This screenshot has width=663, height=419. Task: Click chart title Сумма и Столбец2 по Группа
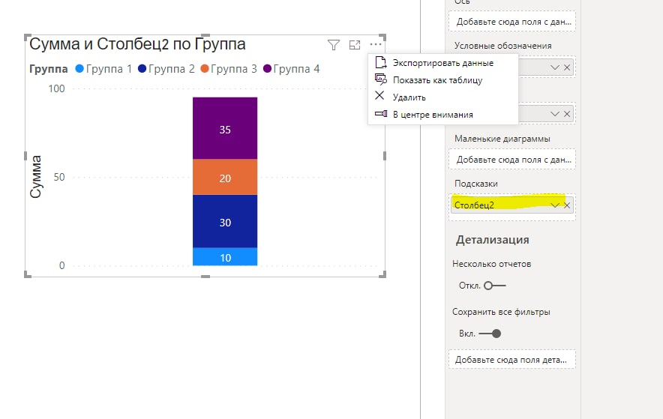click(137, 44)
